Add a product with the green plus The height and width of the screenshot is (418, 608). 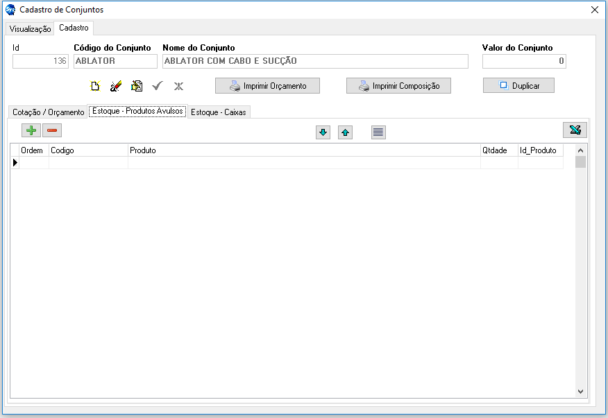click(31, 130)
